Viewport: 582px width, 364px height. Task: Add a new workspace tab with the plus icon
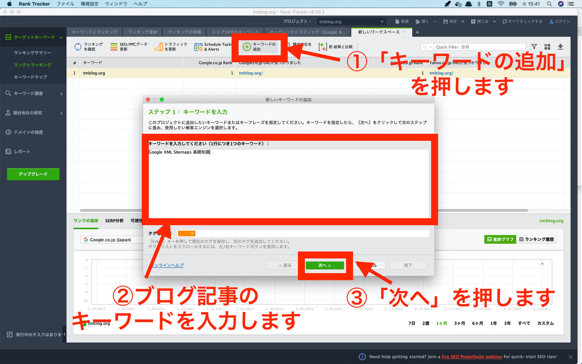click(x=417, y=32)
